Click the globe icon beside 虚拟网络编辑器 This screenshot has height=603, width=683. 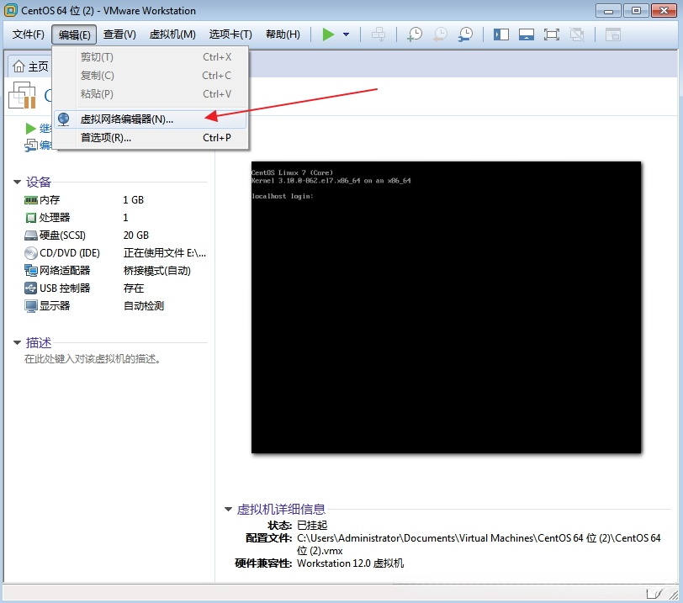[x=64, y=119]
